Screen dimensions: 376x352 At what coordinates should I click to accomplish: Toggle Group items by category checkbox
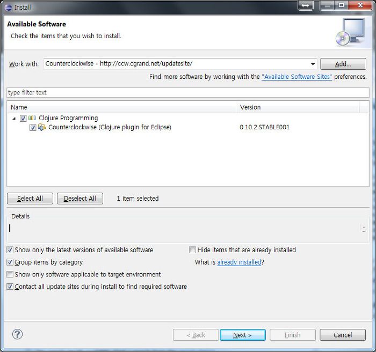(x=10, y=262)
